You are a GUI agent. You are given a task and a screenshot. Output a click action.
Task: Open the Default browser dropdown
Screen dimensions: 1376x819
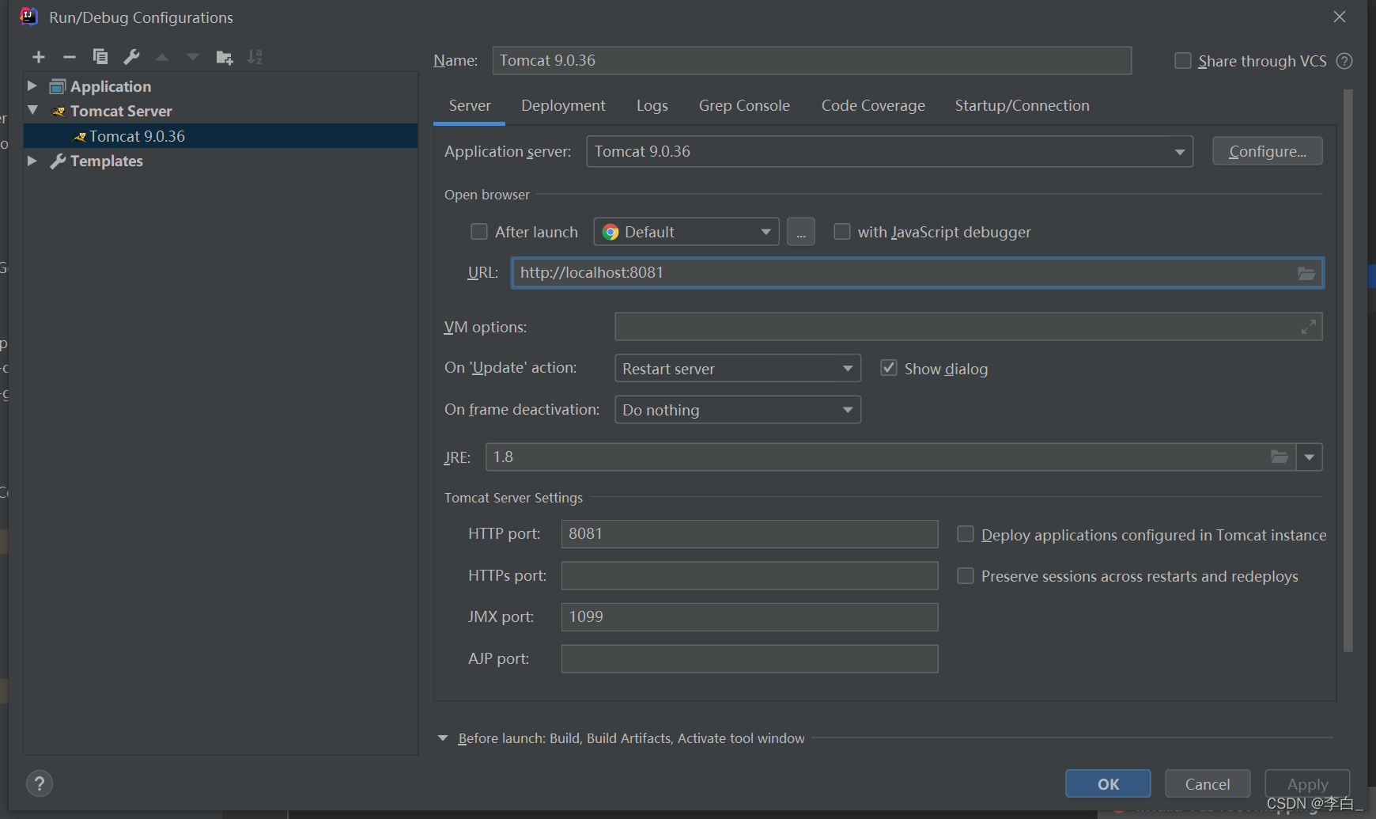coord(686,232)
